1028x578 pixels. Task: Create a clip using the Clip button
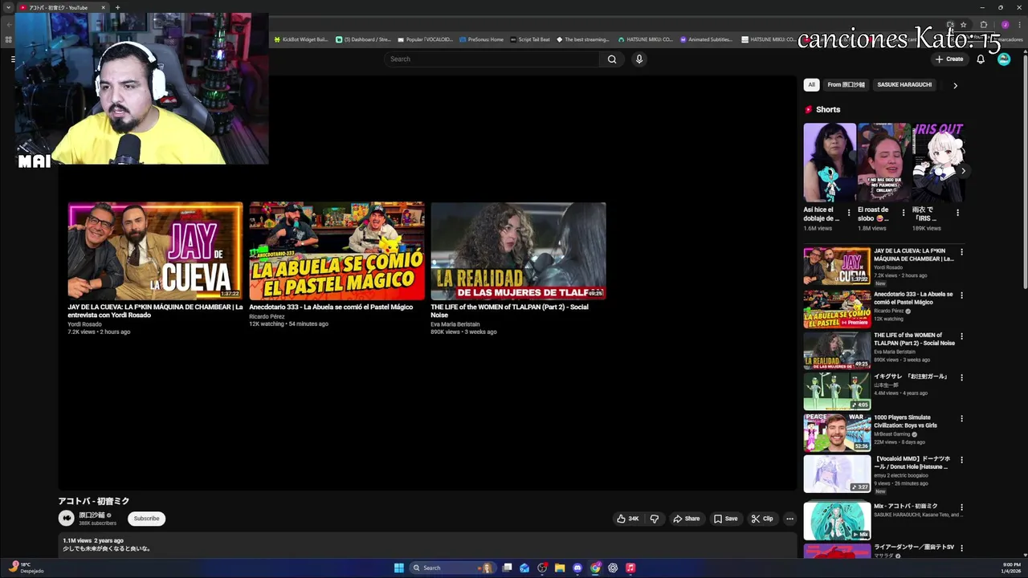(762, 519)
